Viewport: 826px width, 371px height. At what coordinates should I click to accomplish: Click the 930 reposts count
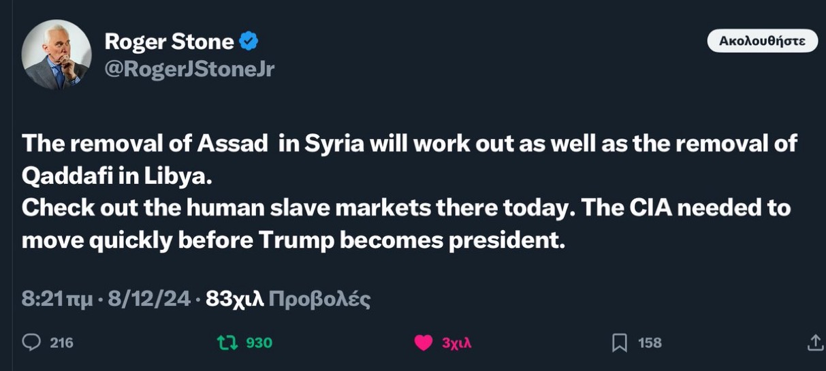click(259, 342)
